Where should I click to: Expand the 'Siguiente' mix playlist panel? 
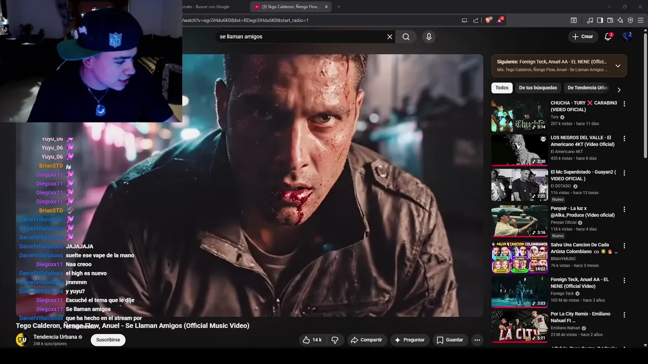[618, 66]
